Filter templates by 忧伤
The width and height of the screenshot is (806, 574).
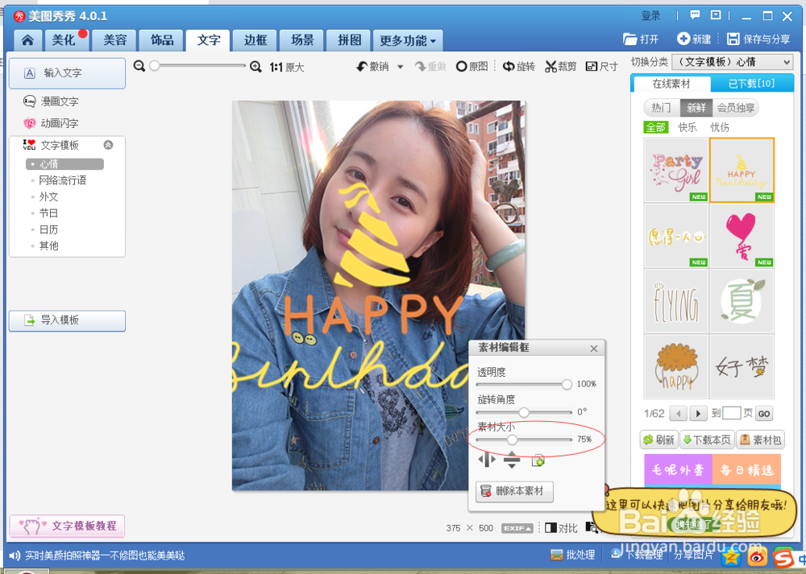tap(720, 127)
